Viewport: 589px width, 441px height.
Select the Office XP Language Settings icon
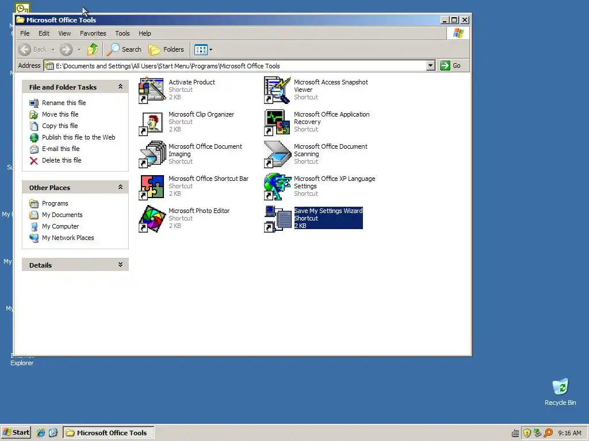[x=278, y=187]
